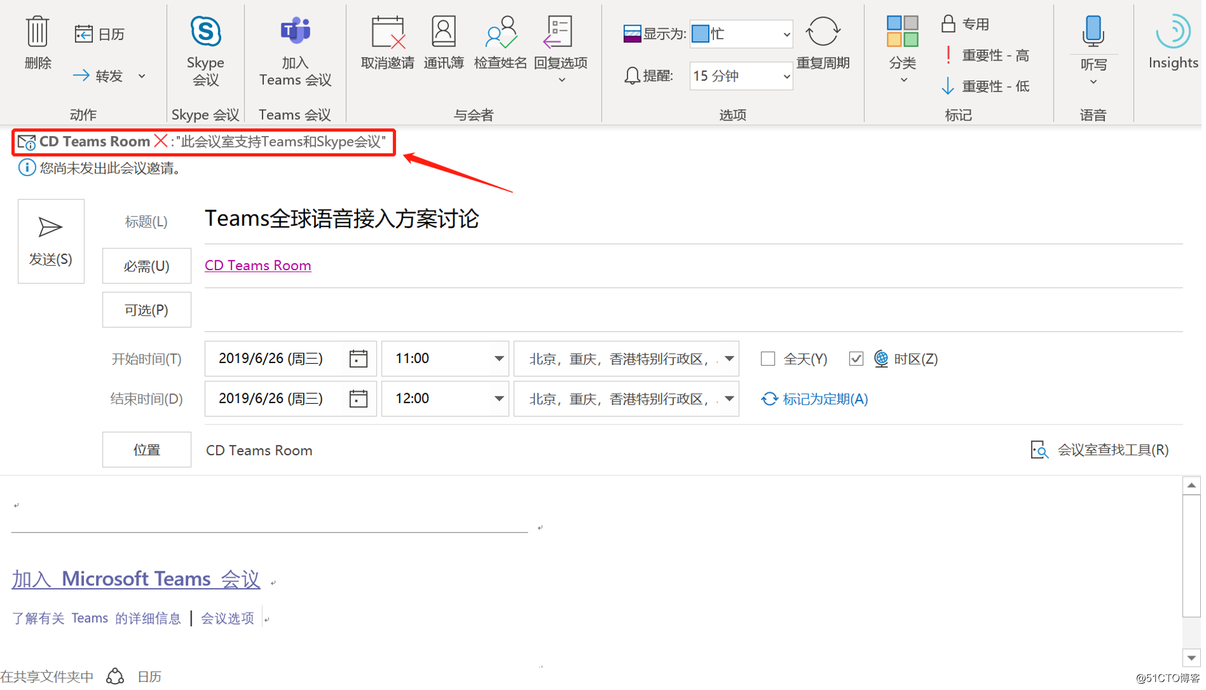This screenshot has height=690, width=1206.
Task: Toggle Low Importance (重要性 - 低)
Action: [x=987, y=86]
